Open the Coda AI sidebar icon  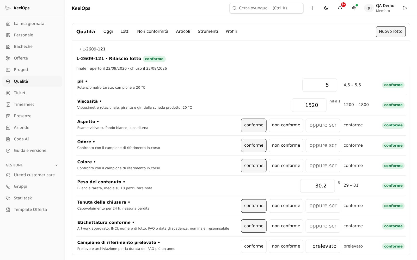pyautogui.click(x=8, y=139)
